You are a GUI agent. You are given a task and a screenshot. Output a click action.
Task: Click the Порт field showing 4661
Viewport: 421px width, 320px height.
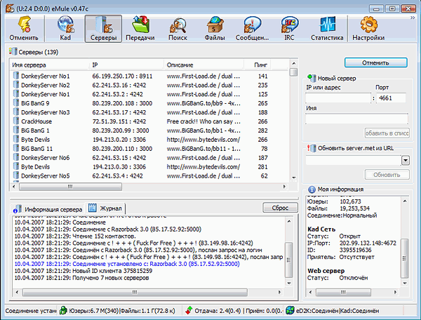click(391, 98)
